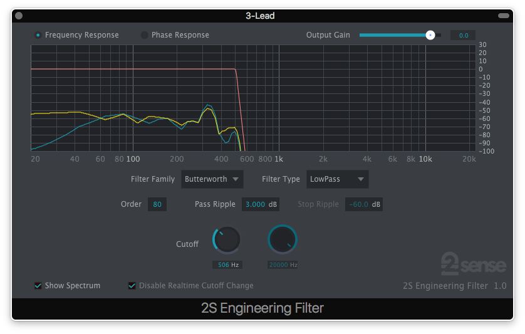
Task: Click the "Filter Family" label
Action: [x=153, y=179]
